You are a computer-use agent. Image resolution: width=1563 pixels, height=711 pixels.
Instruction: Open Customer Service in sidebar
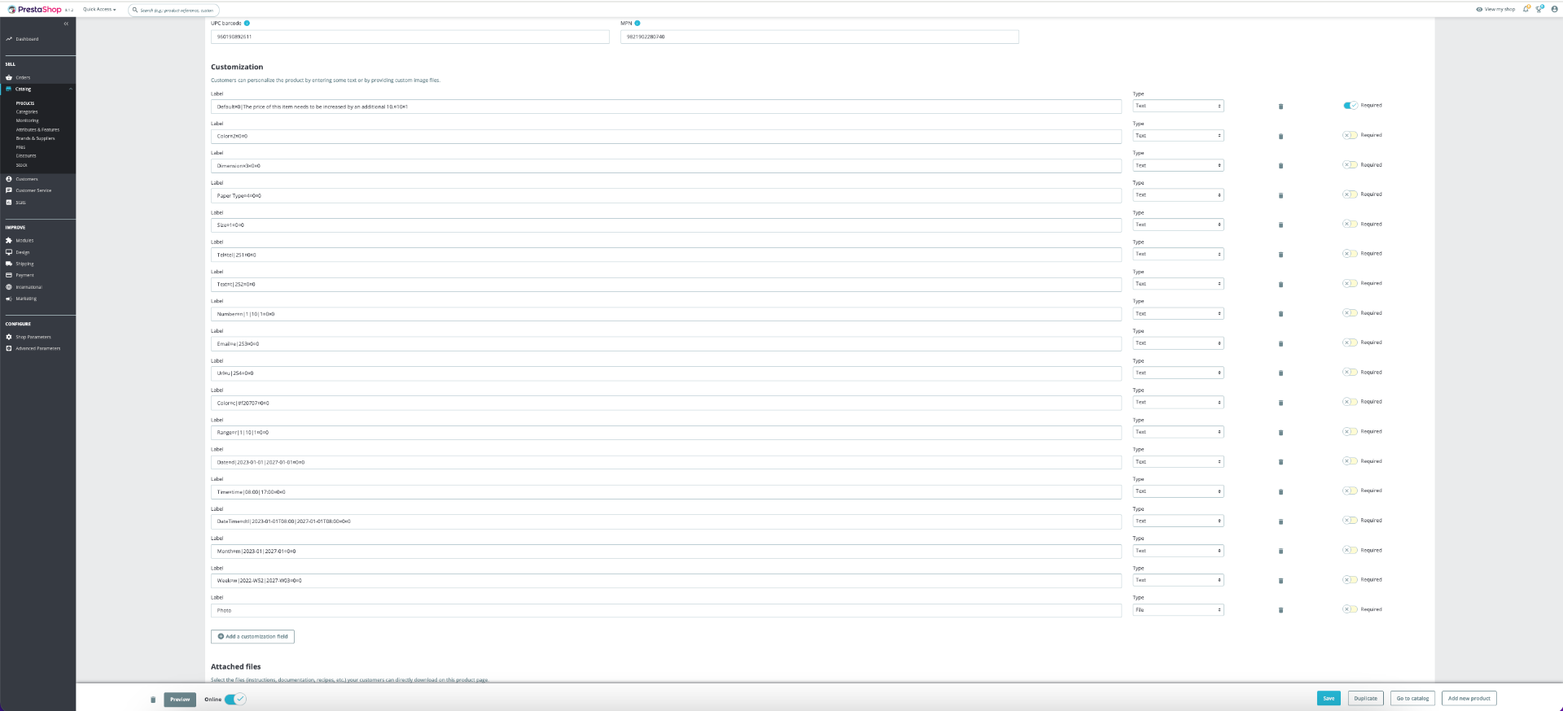pos(33,190)
